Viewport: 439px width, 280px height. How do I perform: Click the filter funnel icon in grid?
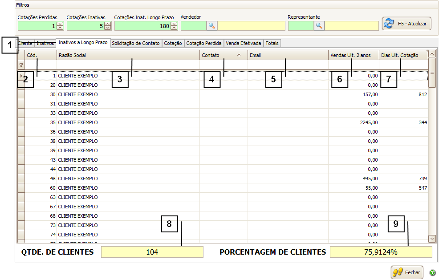[21, 65]
